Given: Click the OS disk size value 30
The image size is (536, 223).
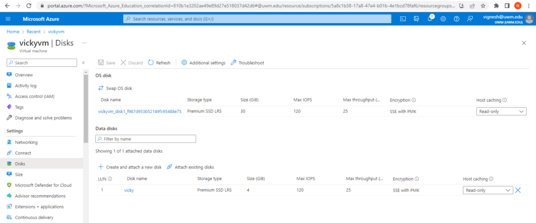Looking at the screenshot, I should tap(243, 111).
